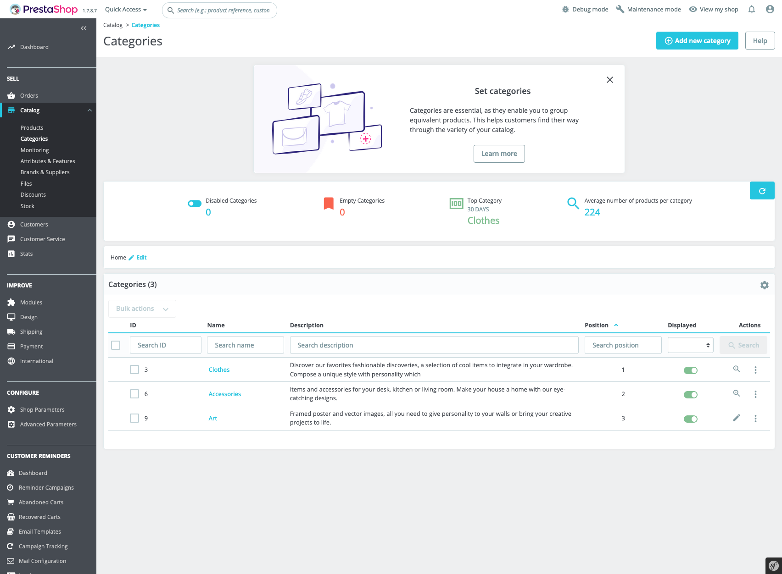This screenshot has width=782, height=574.
Task: Open the Displayed filter dropdown
Action: (x=691, y=345)
